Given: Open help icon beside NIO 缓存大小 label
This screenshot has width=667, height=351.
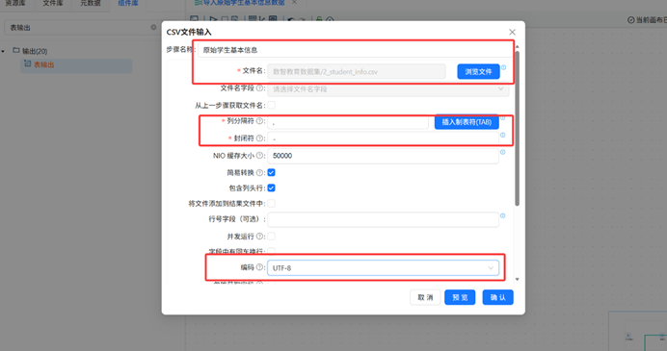Looking at the screenshot, I should point(259,156).
